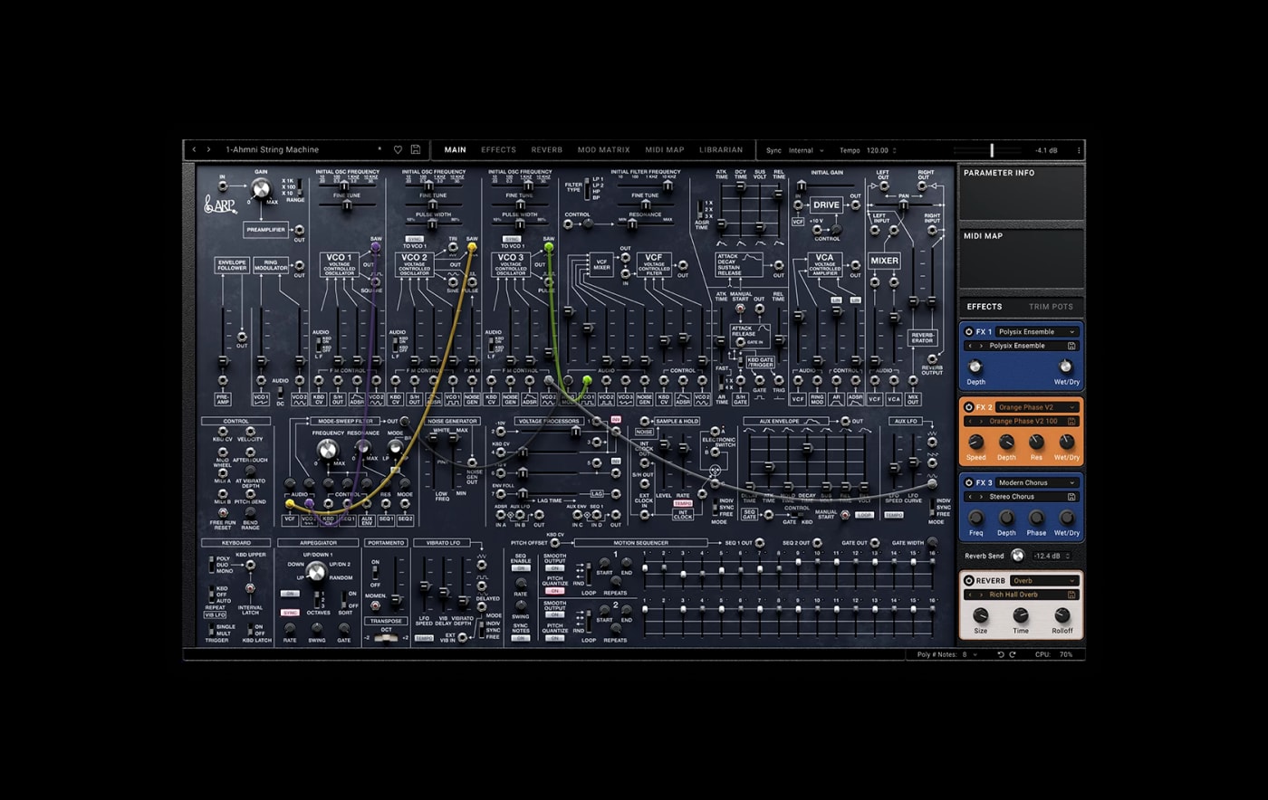Save the Rich Hall Overb reverb preset
1268x800 pixels.
(x=1071, y=595)
